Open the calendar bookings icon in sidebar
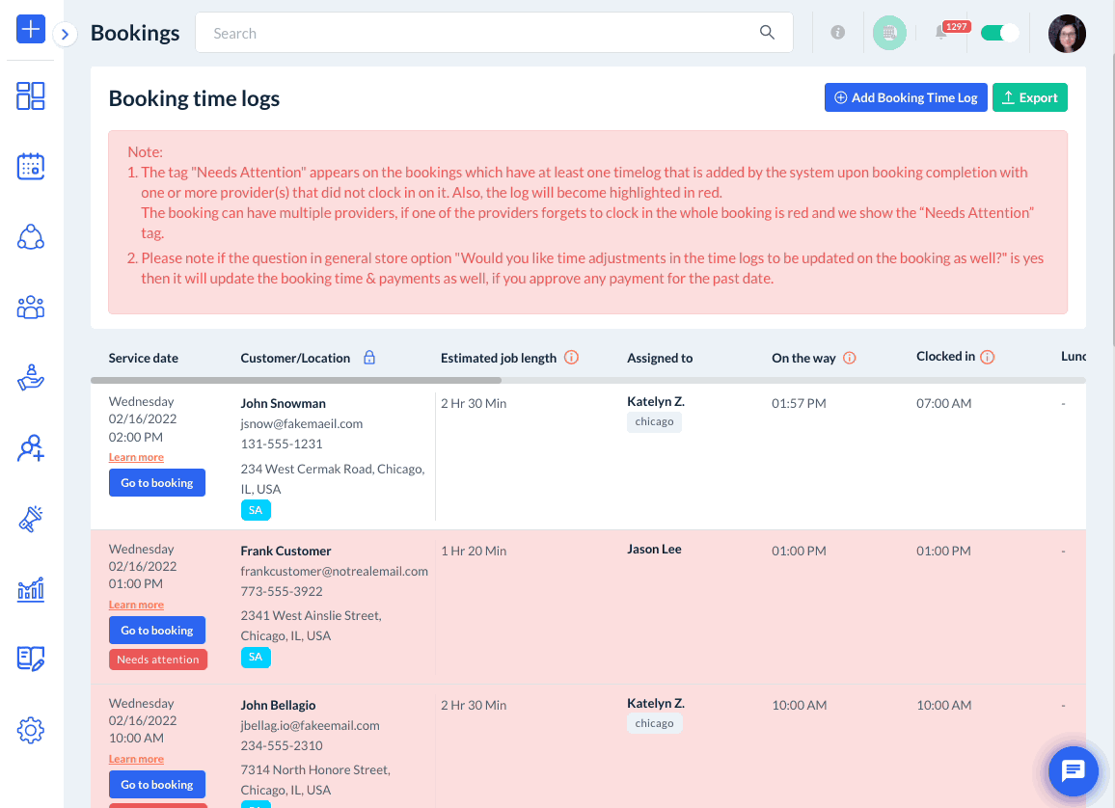 [x=31, y=166]
